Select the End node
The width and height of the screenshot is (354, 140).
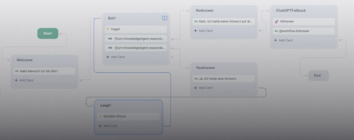(x=319, y=75)
